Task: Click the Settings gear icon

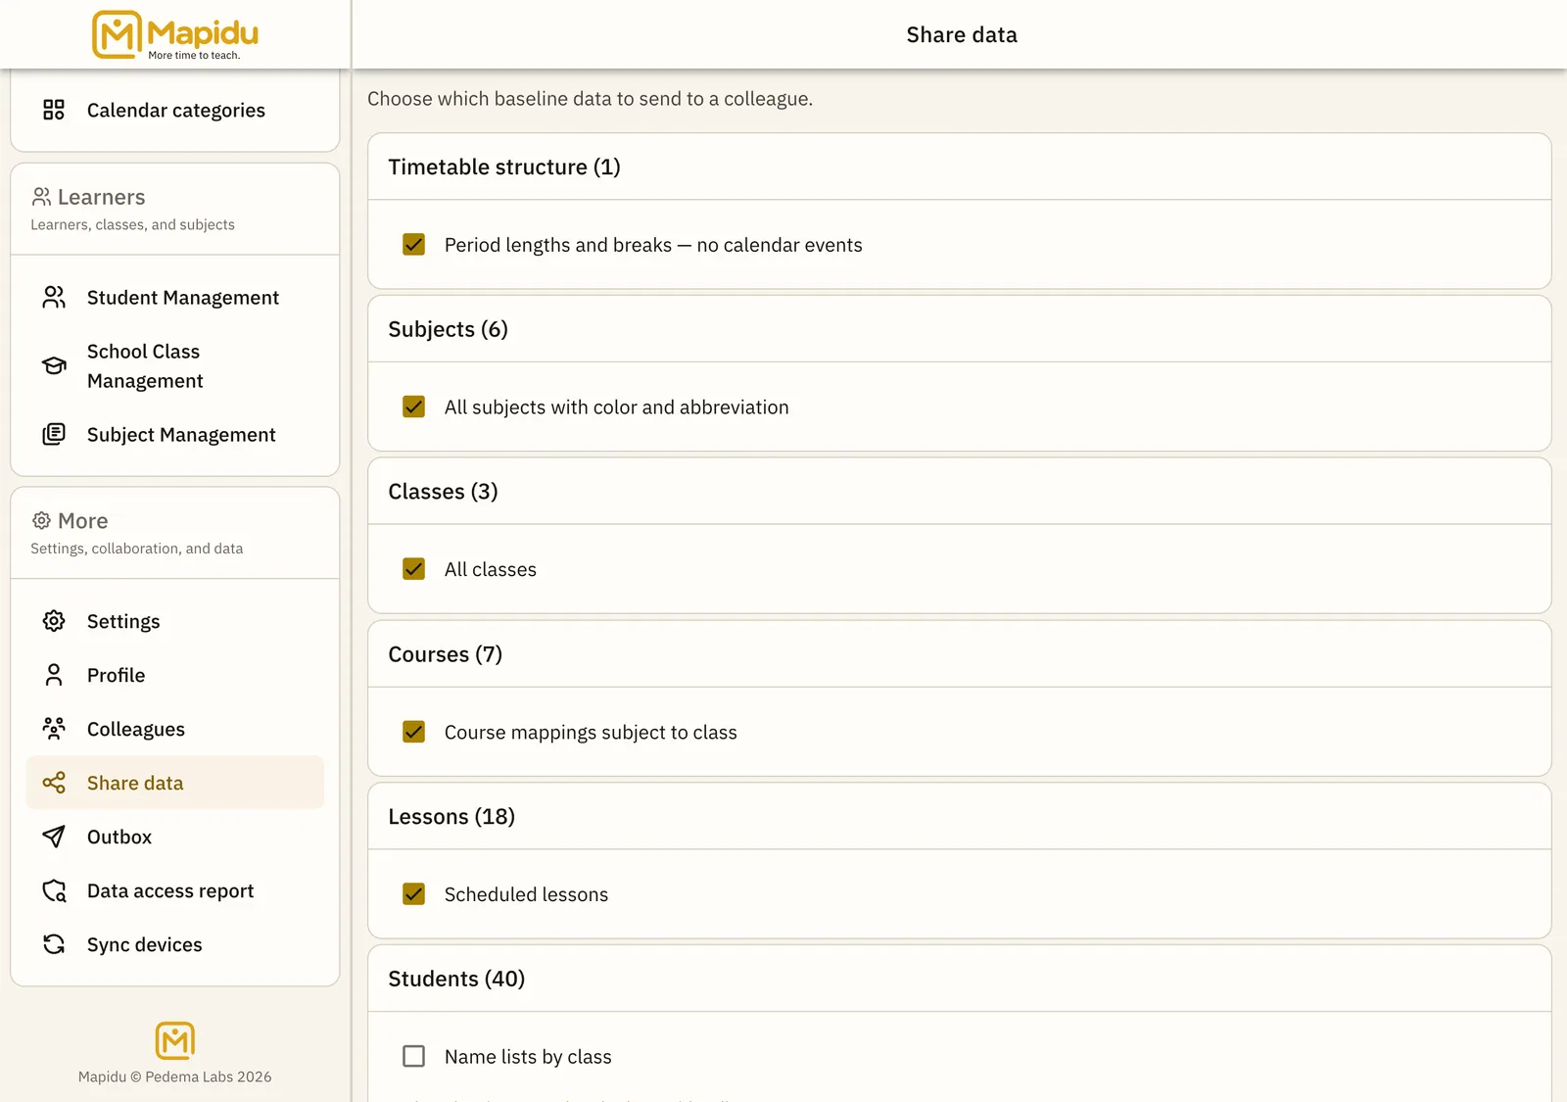Action: [54, 621]
